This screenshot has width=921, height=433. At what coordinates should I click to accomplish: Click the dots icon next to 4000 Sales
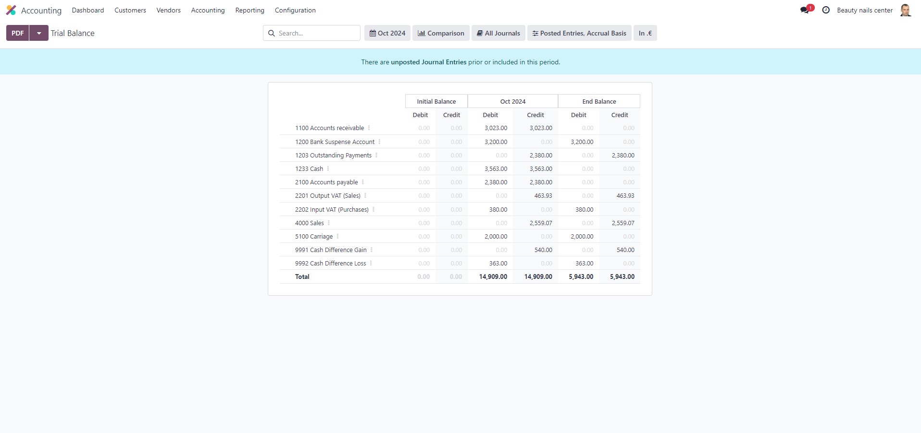click(329, 223)
